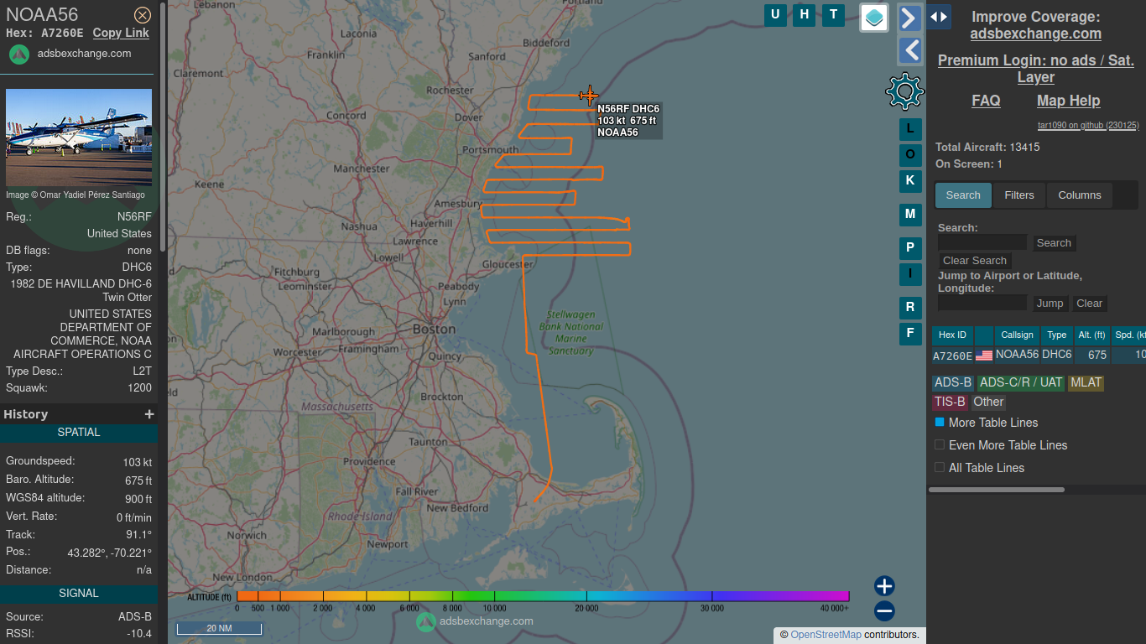Click the F map option button
This screenshot has height=644, width=1146.
click(910, 334)
